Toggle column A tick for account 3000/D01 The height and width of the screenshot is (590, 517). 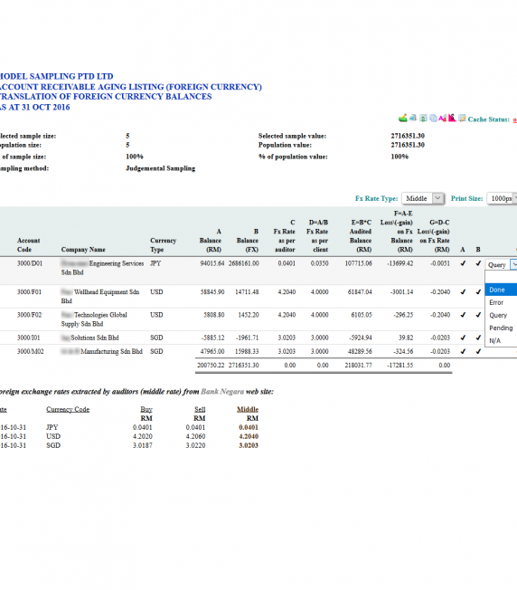(x=463, y=263)
